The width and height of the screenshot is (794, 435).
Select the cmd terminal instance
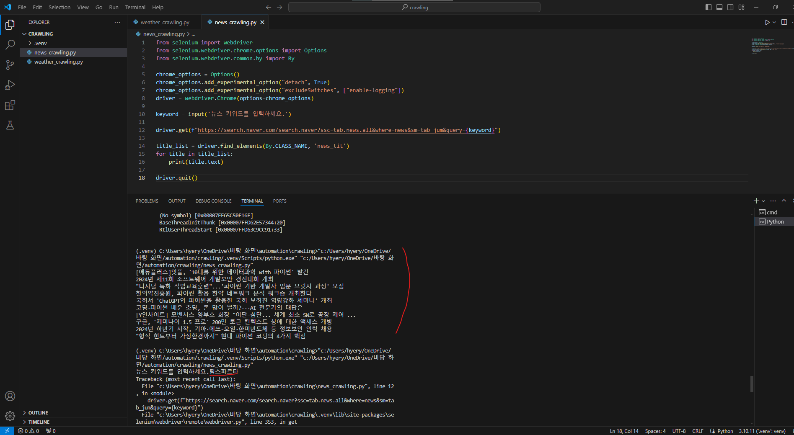pyautogui.click(x=774, y=212)
